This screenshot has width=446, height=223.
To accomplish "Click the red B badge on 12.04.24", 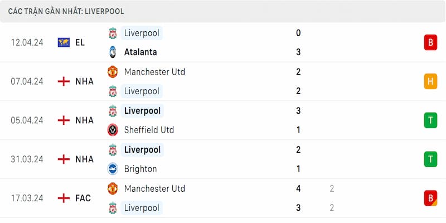I will (430, 42).
